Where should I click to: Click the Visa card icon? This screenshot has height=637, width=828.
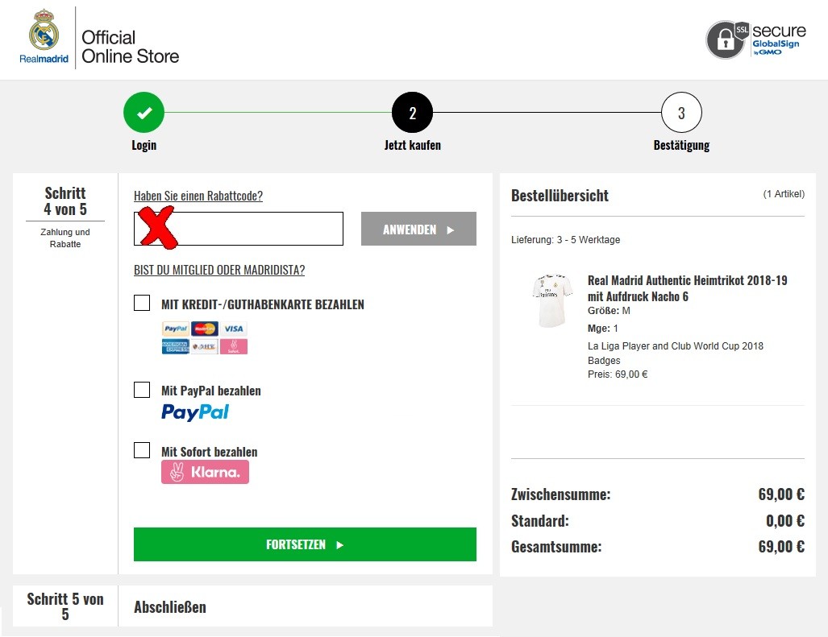[x=233, y=329]
